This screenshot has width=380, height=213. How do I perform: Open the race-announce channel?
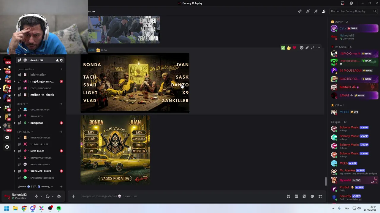pos(40,88)
